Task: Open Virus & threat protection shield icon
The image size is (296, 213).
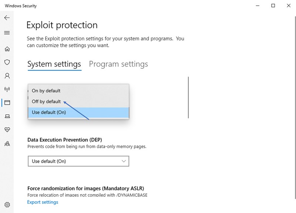Action: click(x=7, y=62)
